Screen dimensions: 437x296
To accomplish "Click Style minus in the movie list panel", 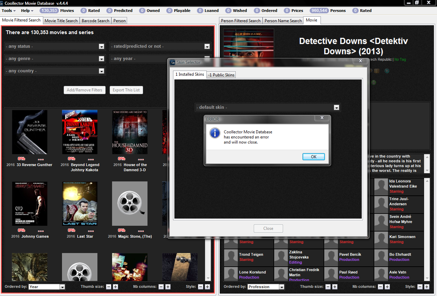I will (x=201, y=287).
